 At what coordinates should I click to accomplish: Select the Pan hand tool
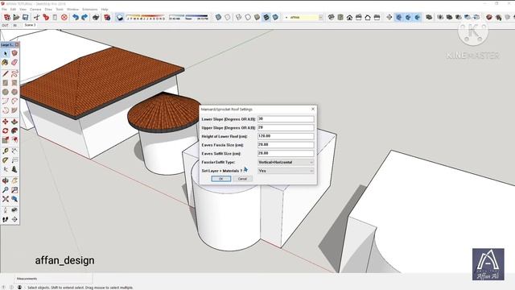[x=14, y=180]
